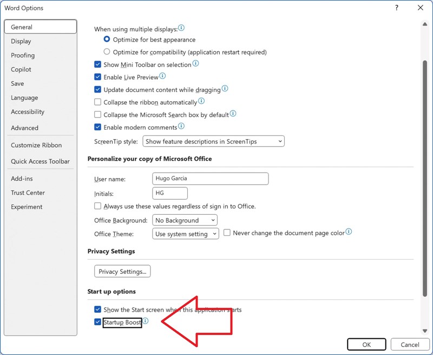Screen dimensions: 433x355
Task: Click the Help question mark in the title bar
Action: (x=396, y=8)
